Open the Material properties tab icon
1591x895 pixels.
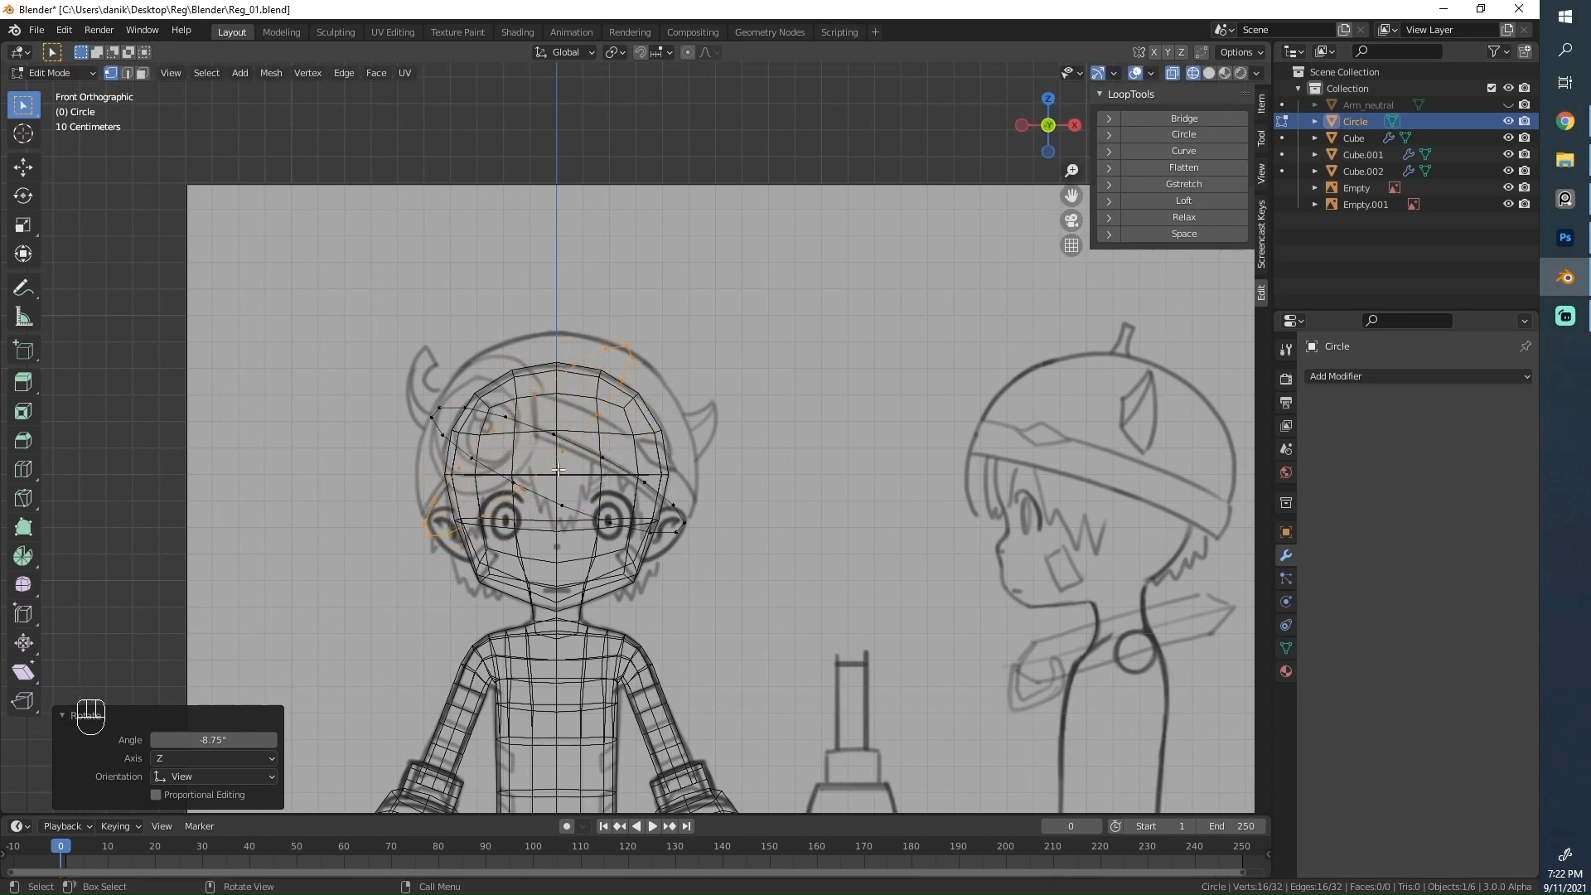pos(1286,672)
